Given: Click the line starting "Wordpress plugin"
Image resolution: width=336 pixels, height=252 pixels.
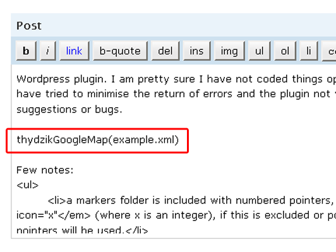Looking at the screenshot, I should tap(176, 79).
